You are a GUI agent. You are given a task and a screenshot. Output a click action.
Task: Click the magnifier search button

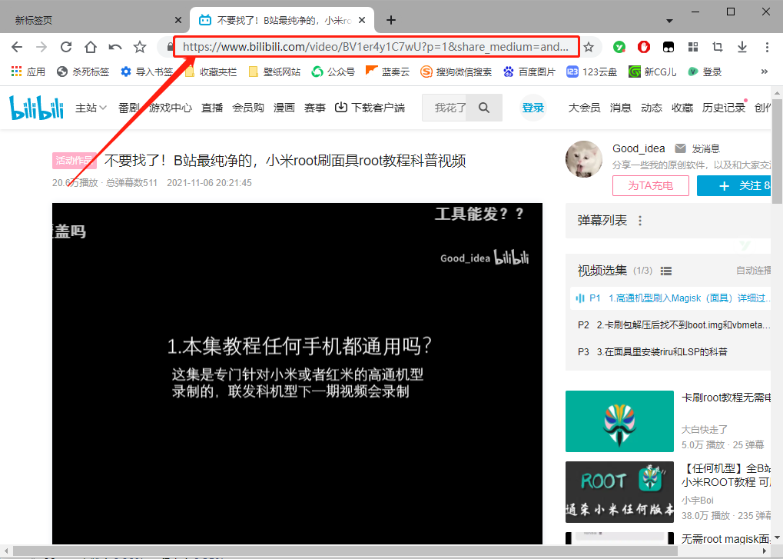(x=484, y=108)
